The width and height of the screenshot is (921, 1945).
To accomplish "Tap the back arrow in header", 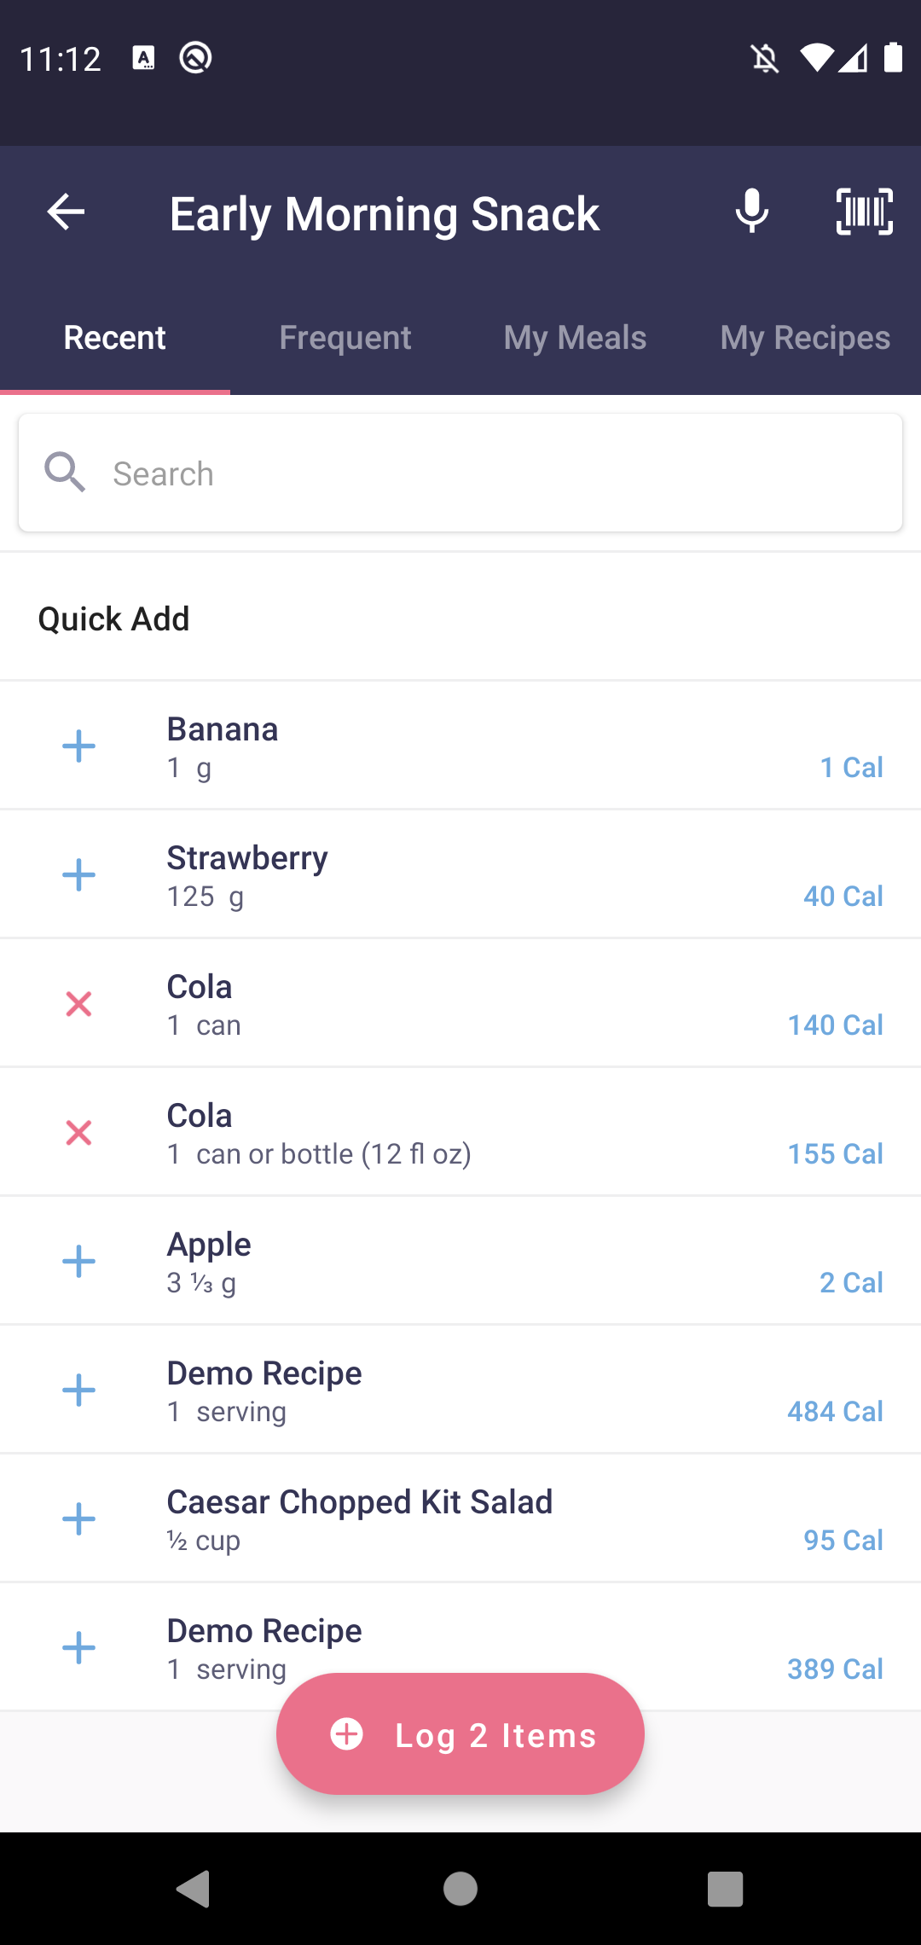I will [x=66, y=212].
